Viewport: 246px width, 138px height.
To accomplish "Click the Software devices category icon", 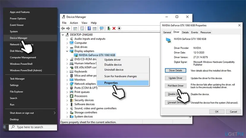I will tap(72, 104).
